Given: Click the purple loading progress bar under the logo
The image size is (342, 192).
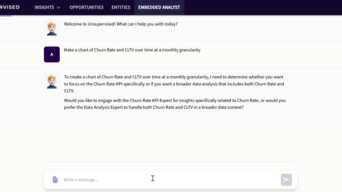Looking at the screenshot, I should tap(6, 15).
